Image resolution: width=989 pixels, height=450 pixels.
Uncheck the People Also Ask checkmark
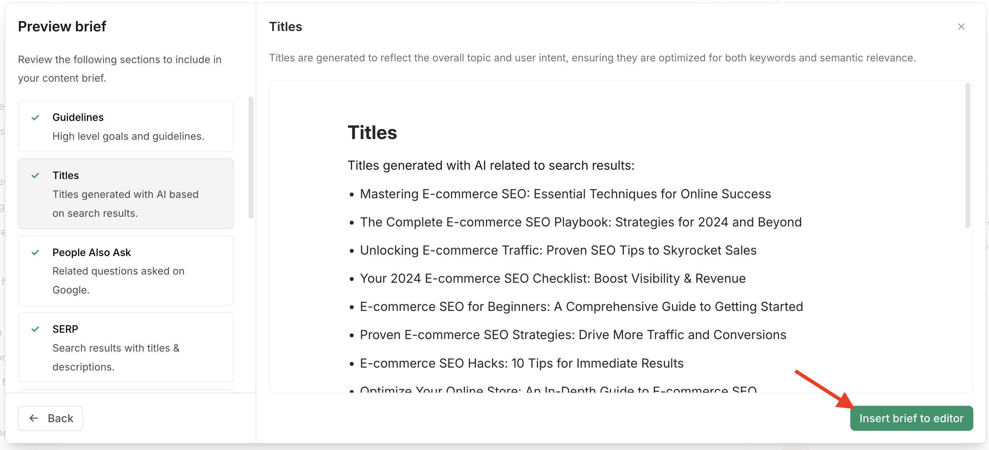(x=35, y=252)
